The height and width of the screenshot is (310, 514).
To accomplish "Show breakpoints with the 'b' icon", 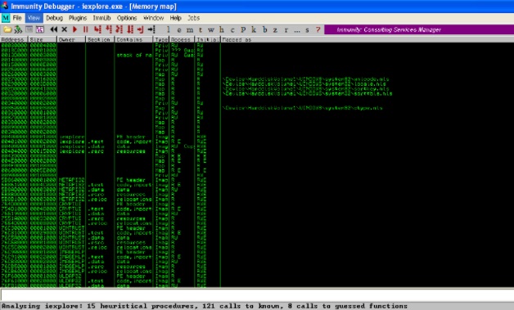I will coord(264,29).
